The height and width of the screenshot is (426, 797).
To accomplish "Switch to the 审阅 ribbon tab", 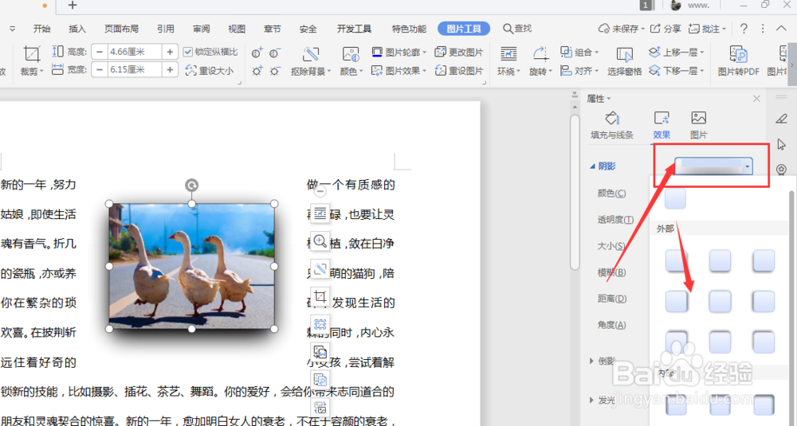I will [202, 29].
